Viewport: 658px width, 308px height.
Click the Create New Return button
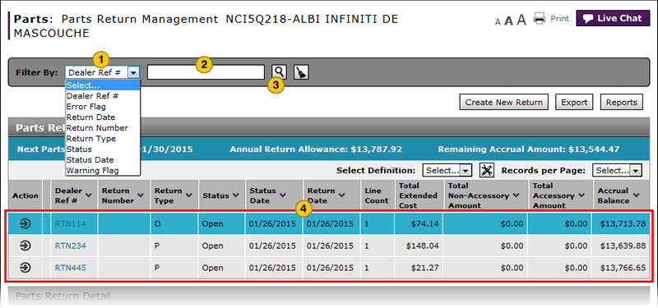tap(503, 102)
